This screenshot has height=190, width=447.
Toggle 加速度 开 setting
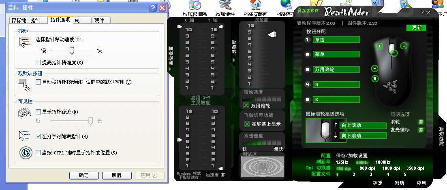pos(223,175)
